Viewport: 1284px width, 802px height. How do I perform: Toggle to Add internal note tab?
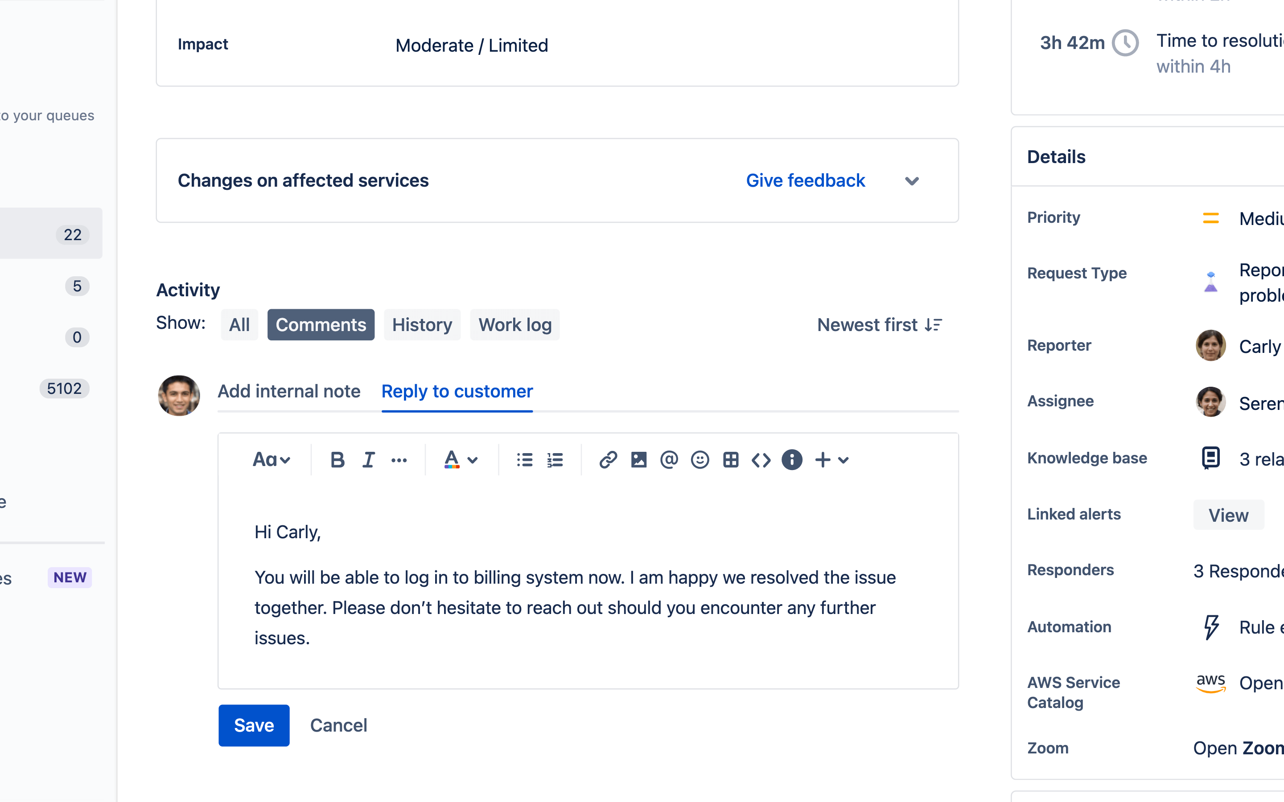(x=289, y=391)
